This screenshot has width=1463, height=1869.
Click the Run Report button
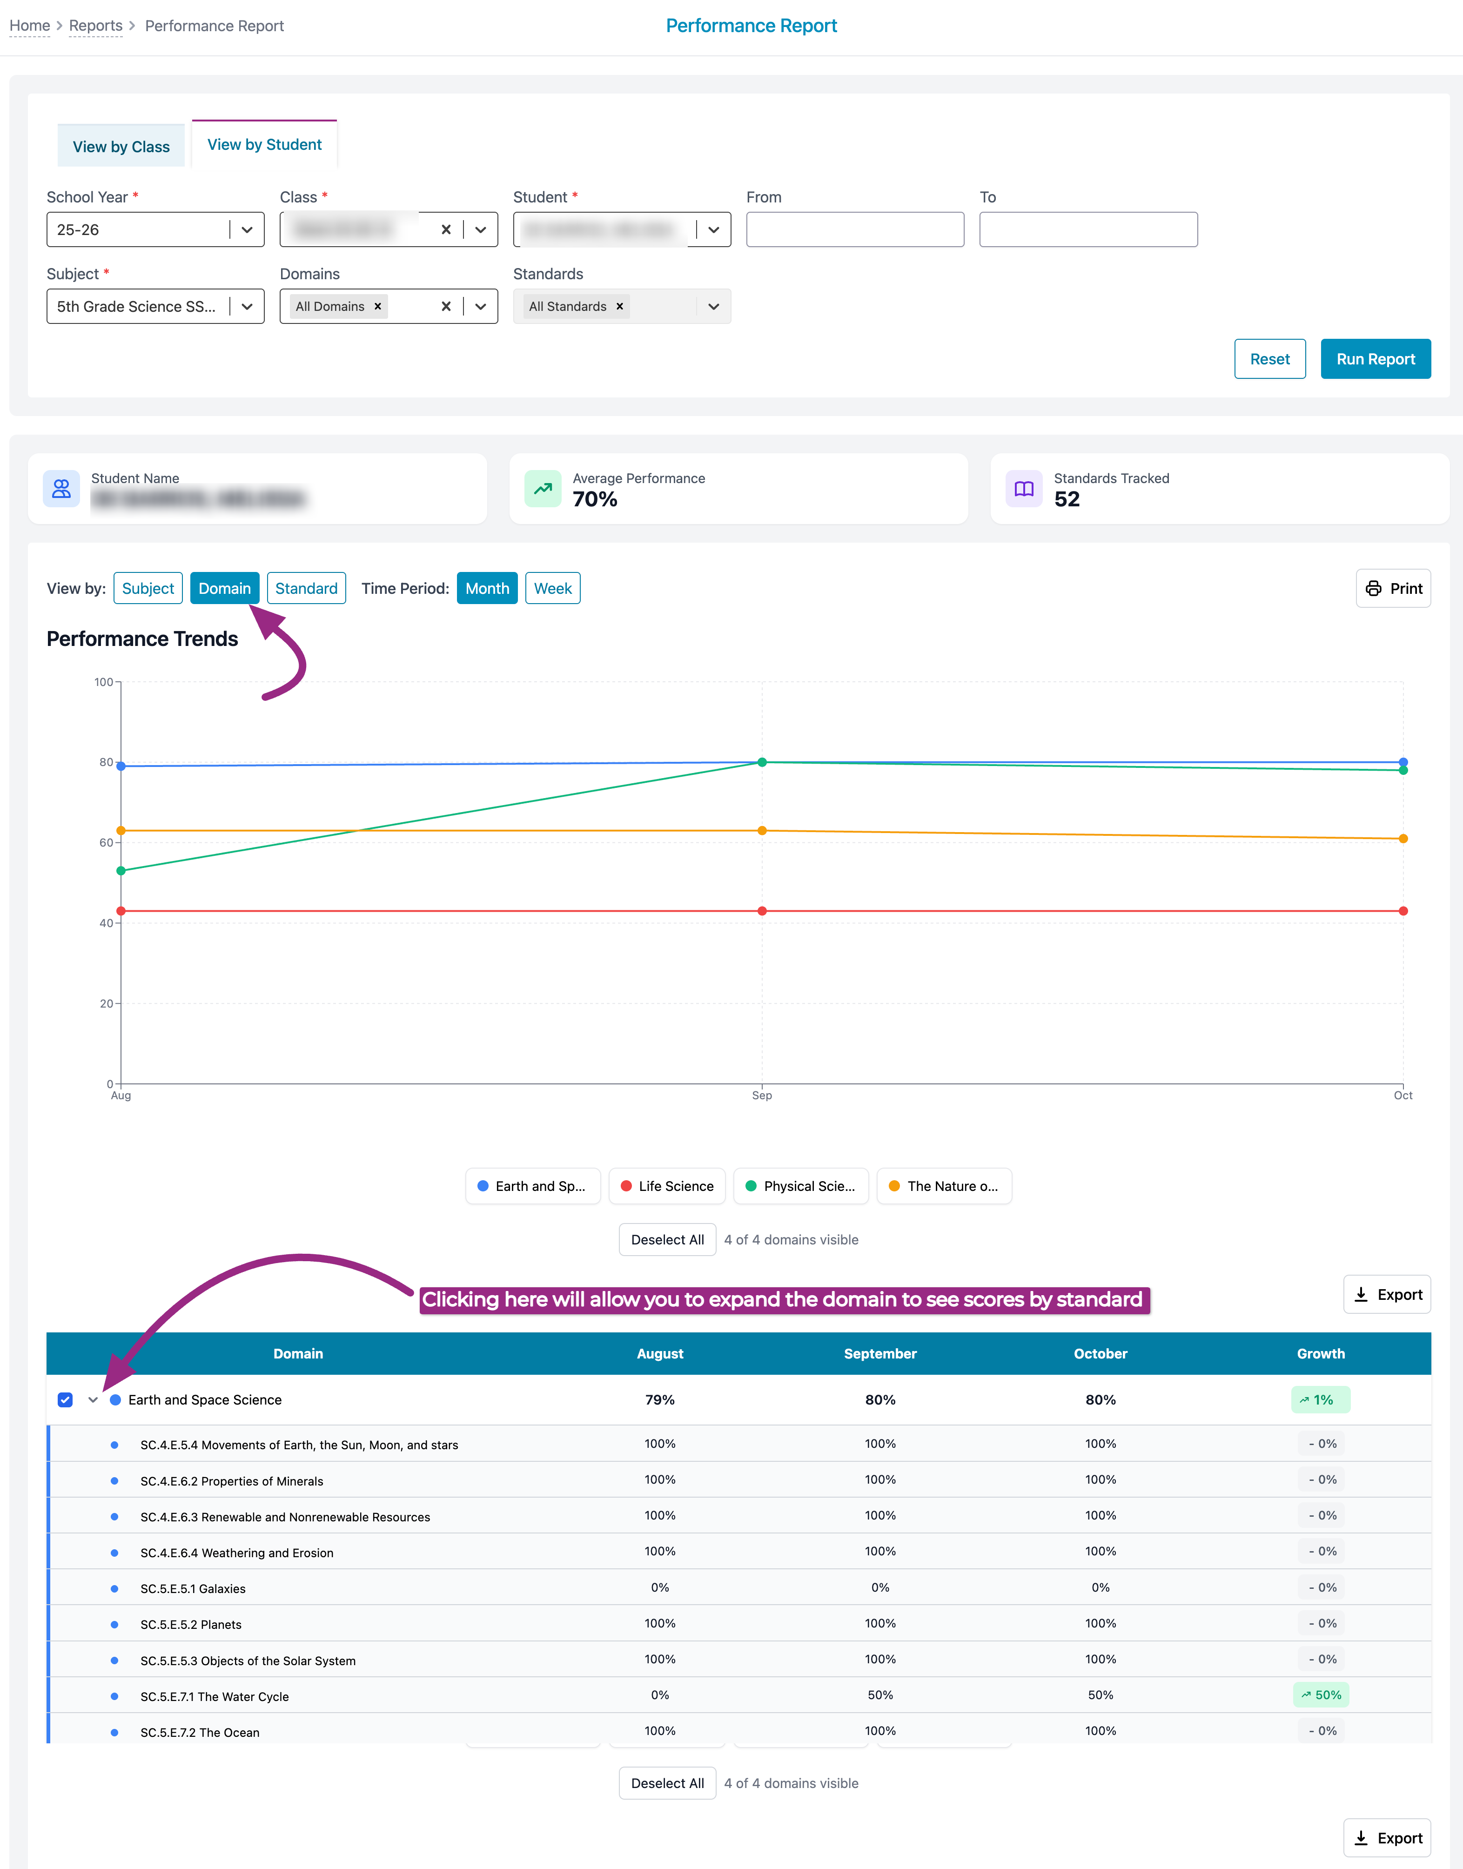point(1375,359)
